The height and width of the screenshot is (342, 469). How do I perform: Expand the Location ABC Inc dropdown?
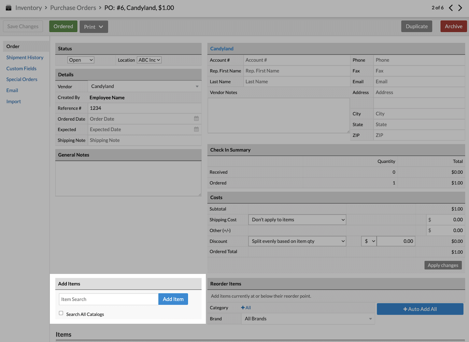149,60
